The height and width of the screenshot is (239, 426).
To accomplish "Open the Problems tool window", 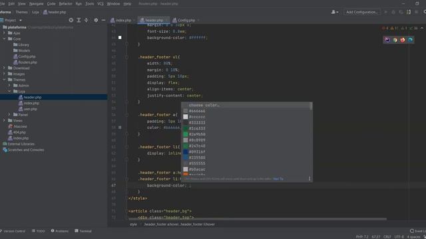I will 60,231.
